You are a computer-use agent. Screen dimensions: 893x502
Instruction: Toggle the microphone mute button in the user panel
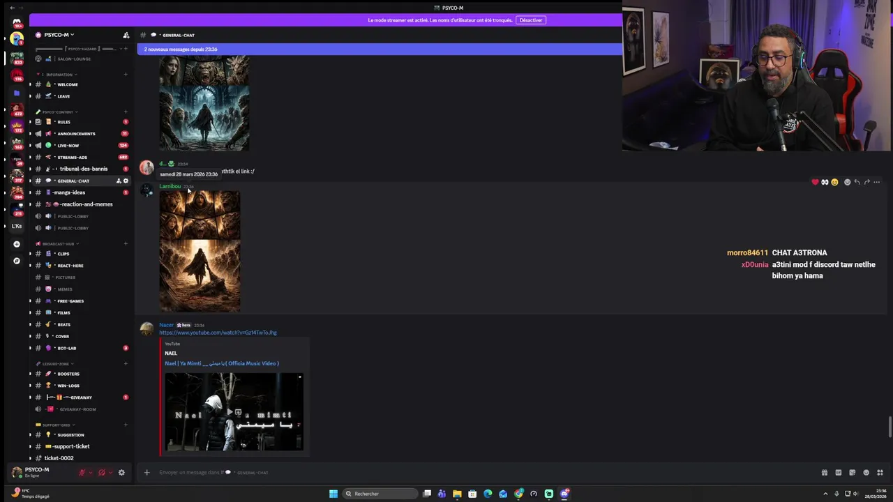pyautogui.click(x=82, y=472)
